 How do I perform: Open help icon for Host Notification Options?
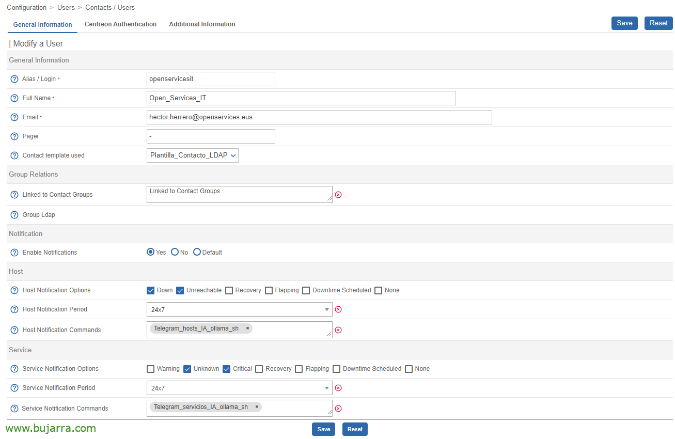click(x=14, y=290)
